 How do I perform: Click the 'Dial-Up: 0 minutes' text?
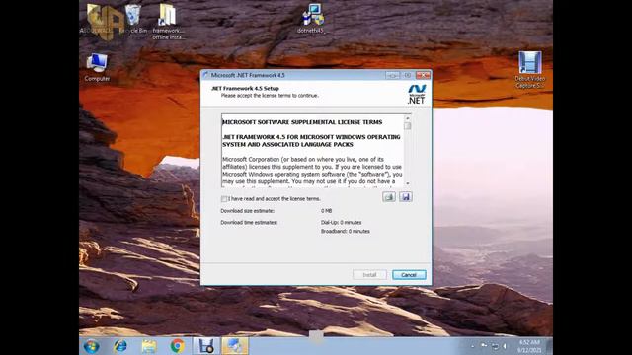341,222
